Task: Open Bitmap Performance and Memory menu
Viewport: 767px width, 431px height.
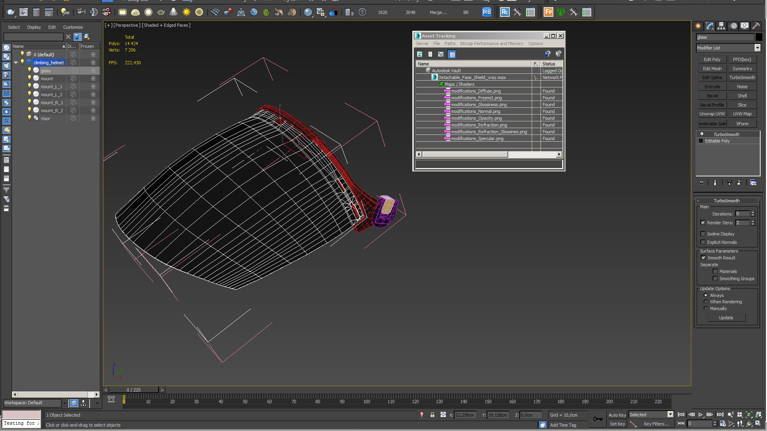Action: point(491,44)
